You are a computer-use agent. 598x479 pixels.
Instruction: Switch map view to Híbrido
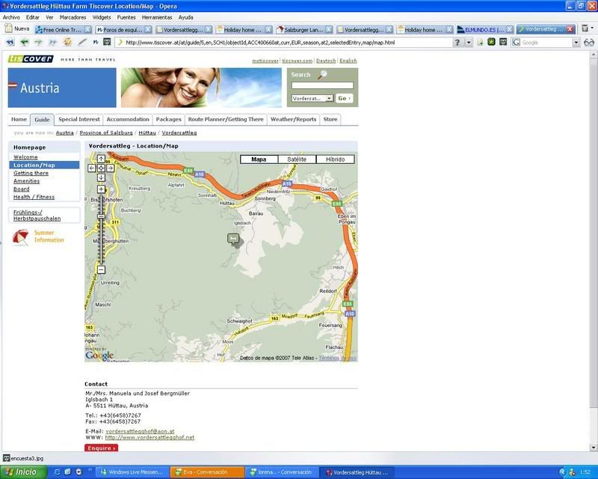click(335, 159)
